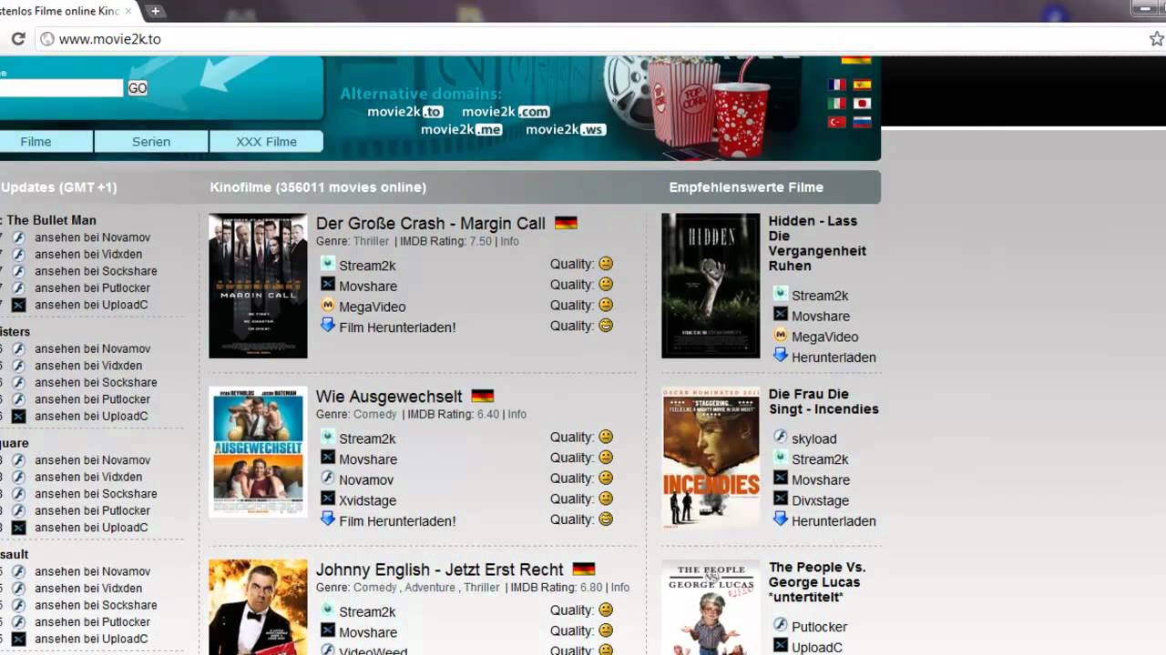Click UploadC icon under The Bullet Man
The width and height of the screenshot is (1166, 655).
click(18, 305)
